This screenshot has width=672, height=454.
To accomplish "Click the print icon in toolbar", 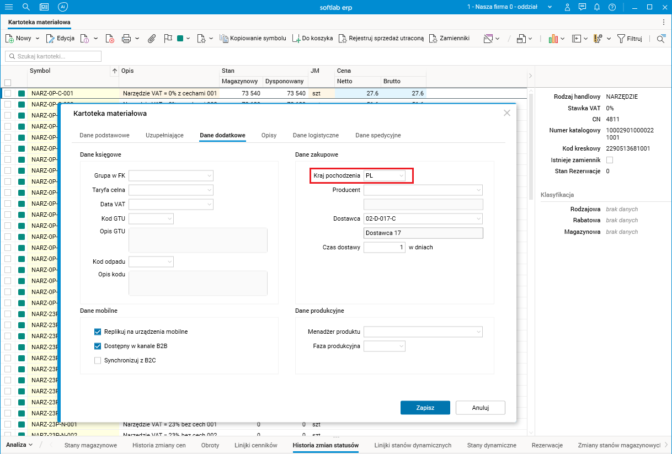I will click(x=126, y=39).
